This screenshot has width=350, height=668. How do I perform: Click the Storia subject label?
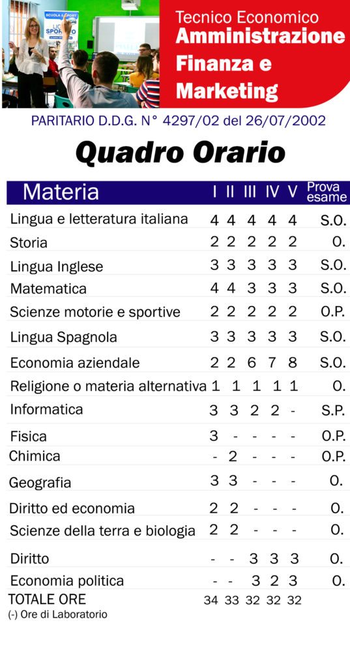pos(29,243)
